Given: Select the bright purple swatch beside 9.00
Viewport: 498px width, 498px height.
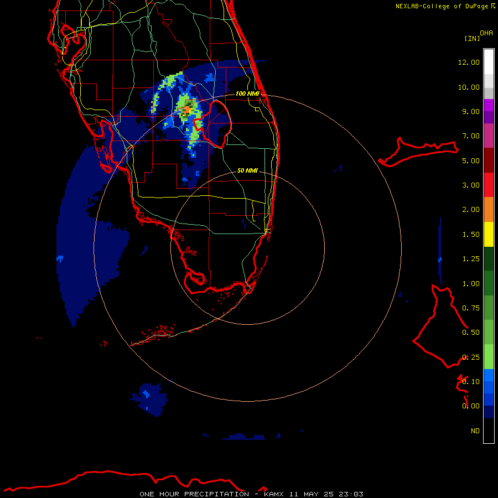Looking at the screenshot, I should [x=489, y=105].
